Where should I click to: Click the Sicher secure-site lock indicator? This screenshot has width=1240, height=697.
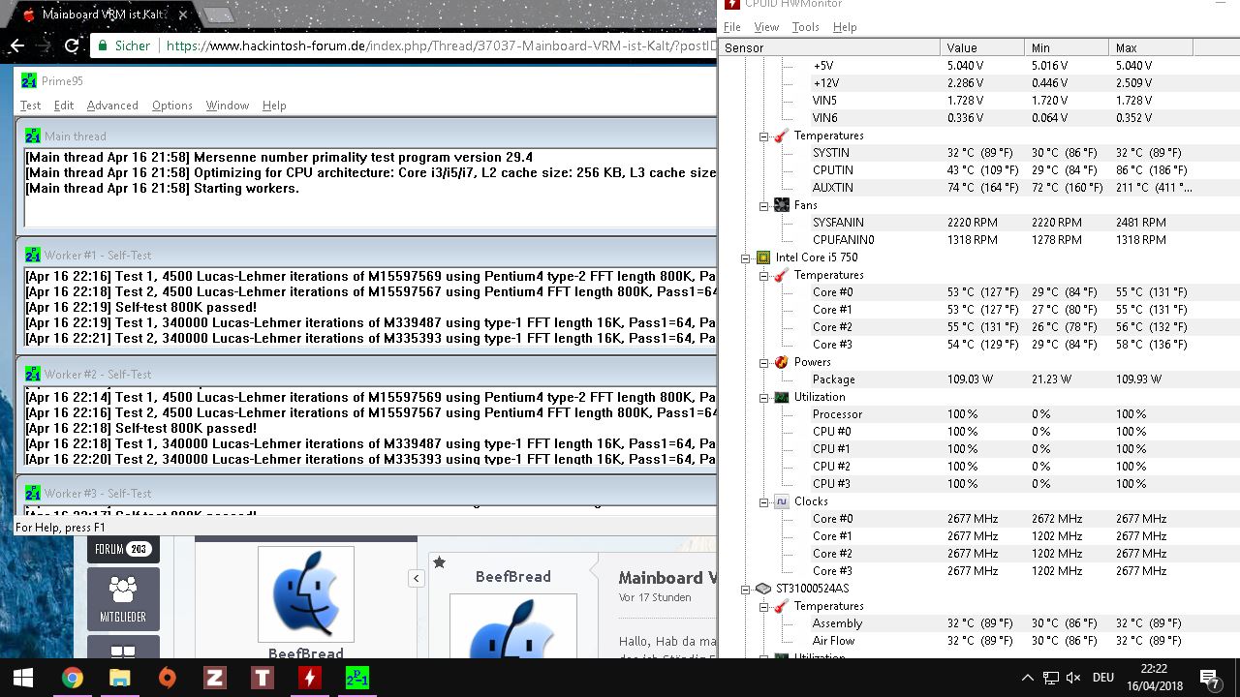[x=122, y=45]
